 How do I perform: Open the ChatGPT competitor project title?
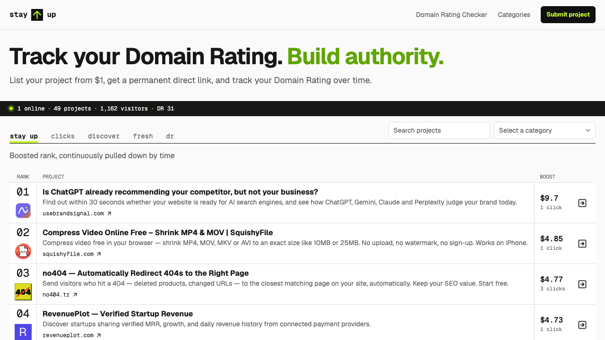pyautogui.click(x=180, y=192)
